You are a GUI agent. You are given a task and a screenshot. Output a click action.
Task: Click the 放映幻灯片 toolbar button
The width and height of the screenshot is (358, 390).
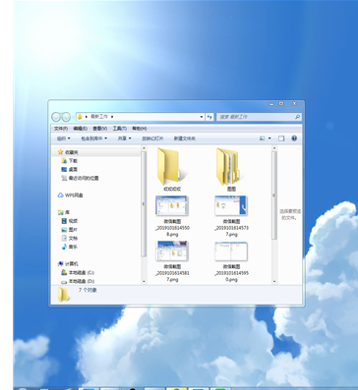152,139
